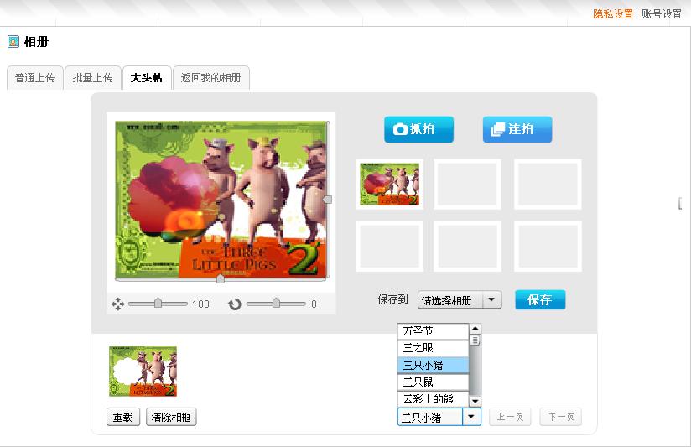This screenshot has height=447, width=691.
Task: Click the list scrollbar down arrow
Action: tap(475, 401)
